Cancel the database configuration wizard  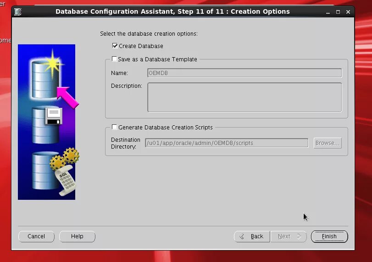pyautogui.click(x=36, y=236)
